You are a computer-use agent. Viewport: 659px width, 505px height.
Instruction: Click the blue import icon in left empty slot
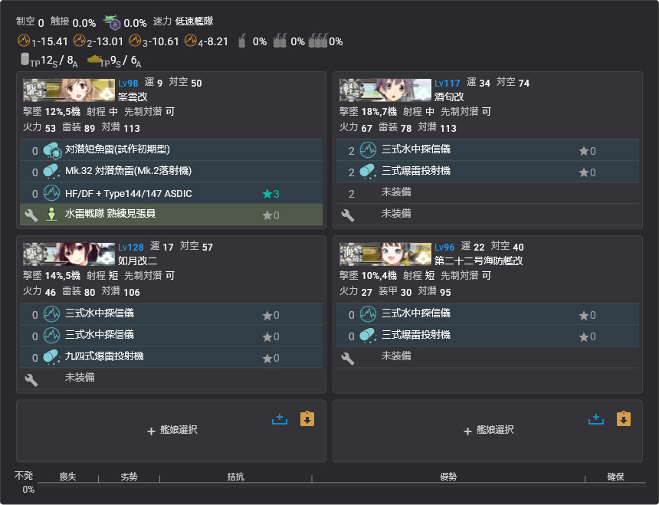click(x=280, y=418)
